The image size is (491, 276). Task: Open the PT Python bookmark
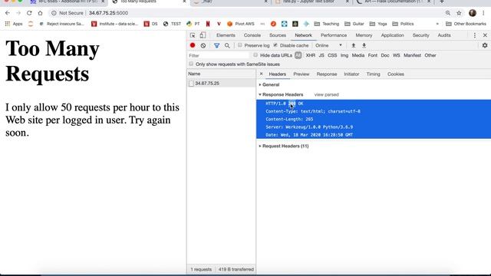[193, 24]
